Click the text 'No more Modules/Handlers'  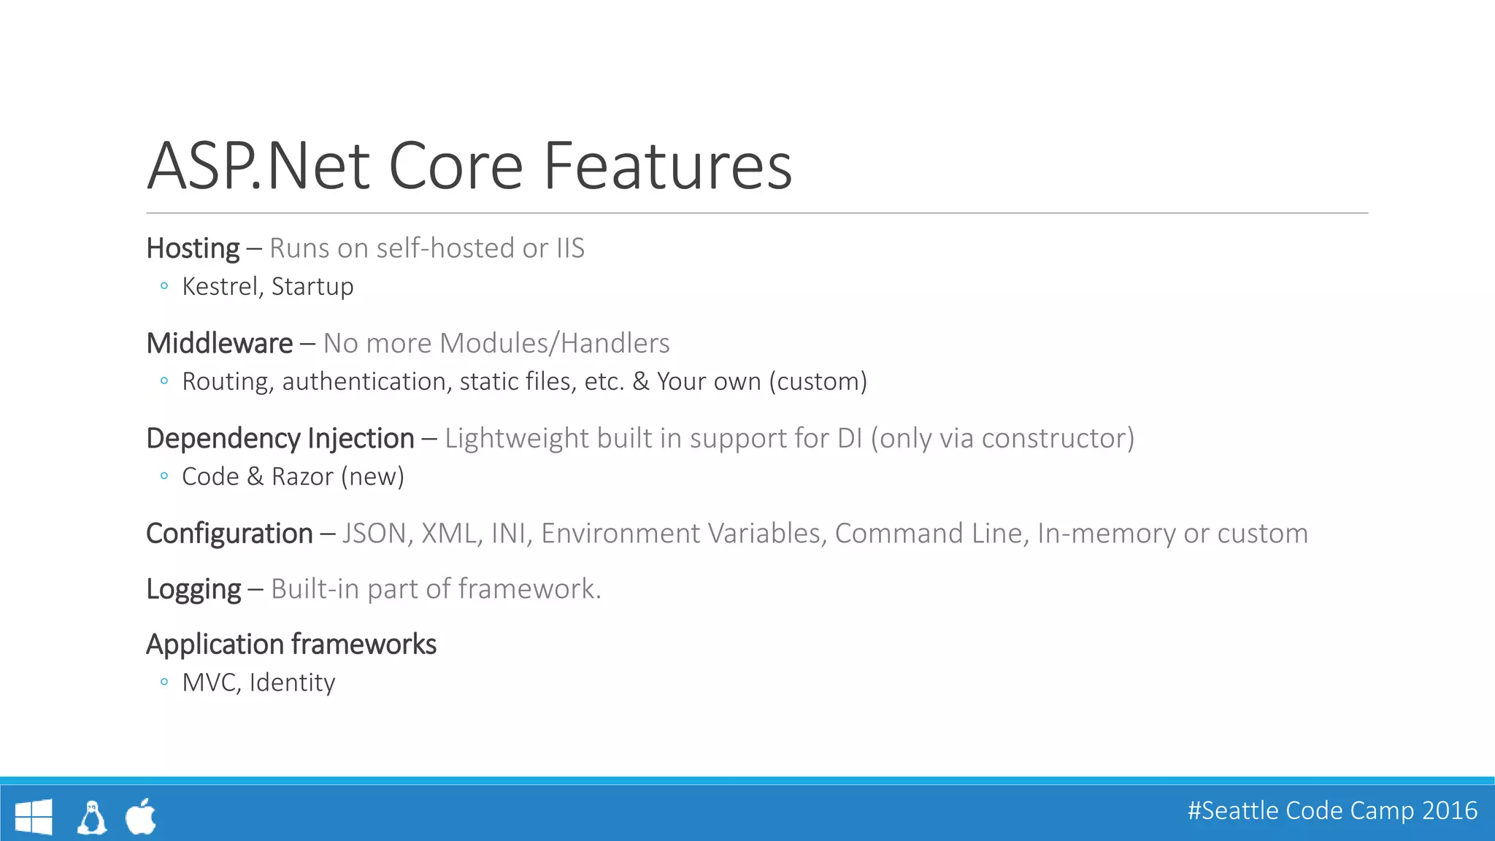point(496,343)
